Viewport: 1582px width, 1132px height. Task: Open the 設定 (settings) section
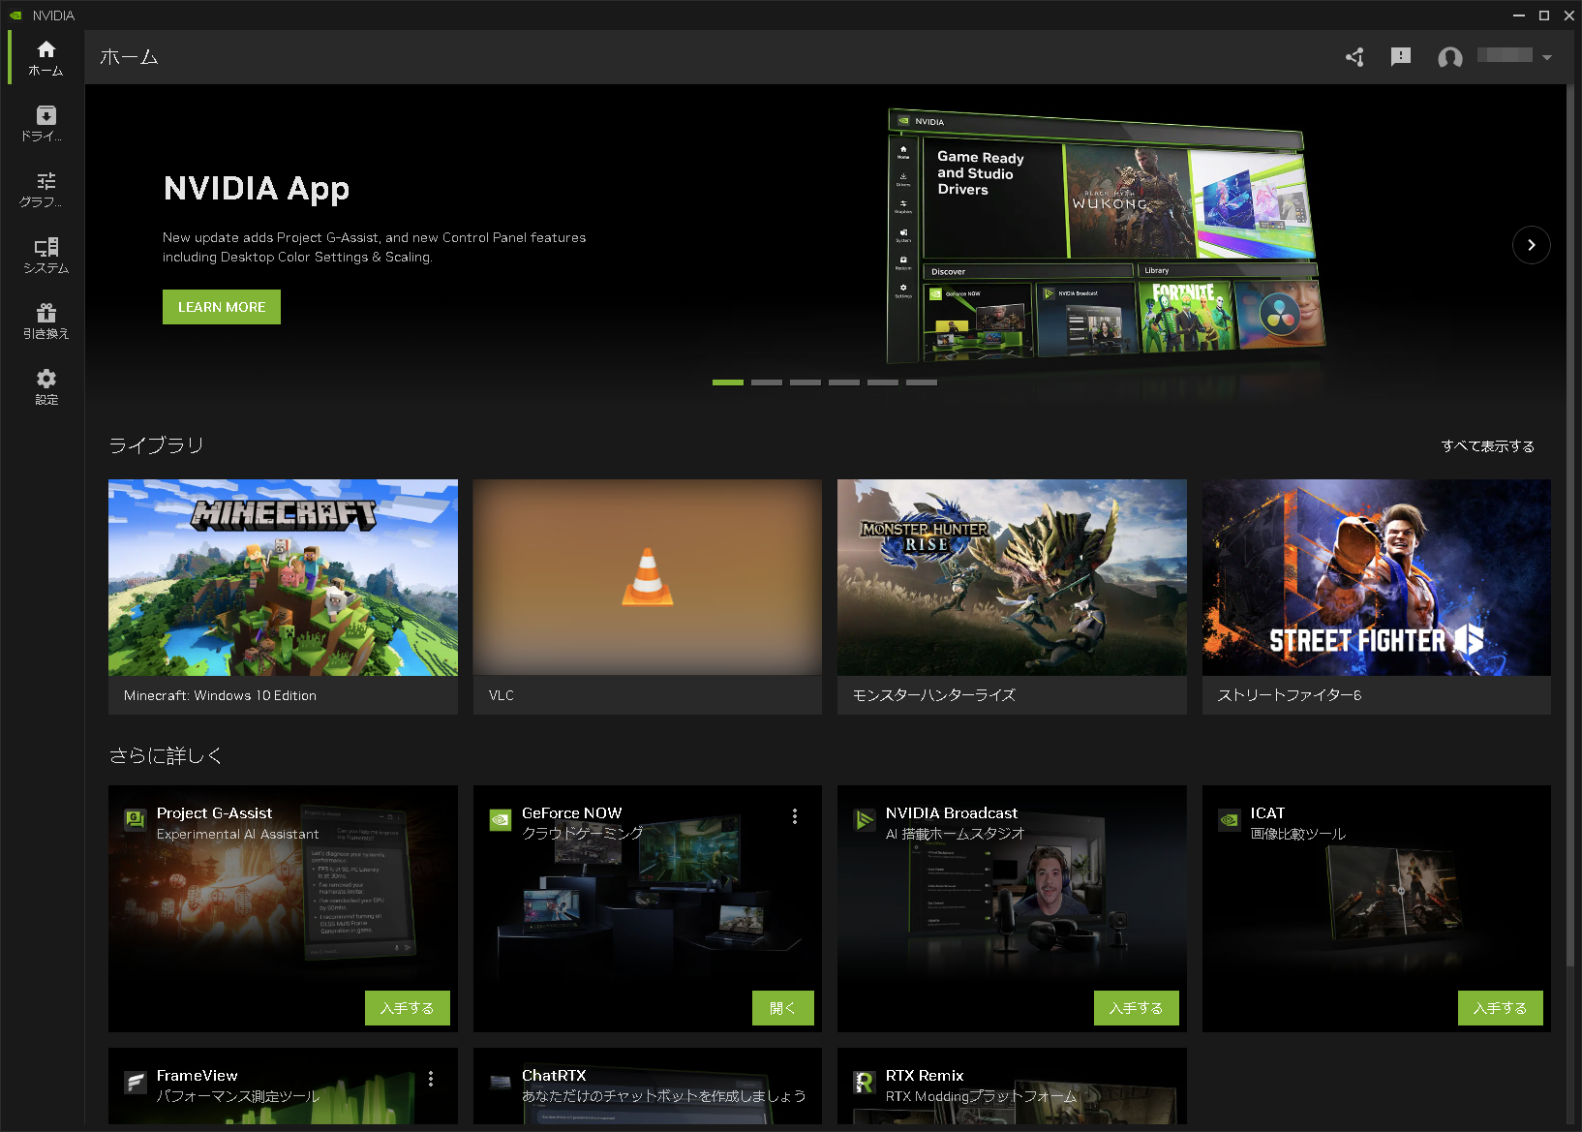(x=45, y=385)
